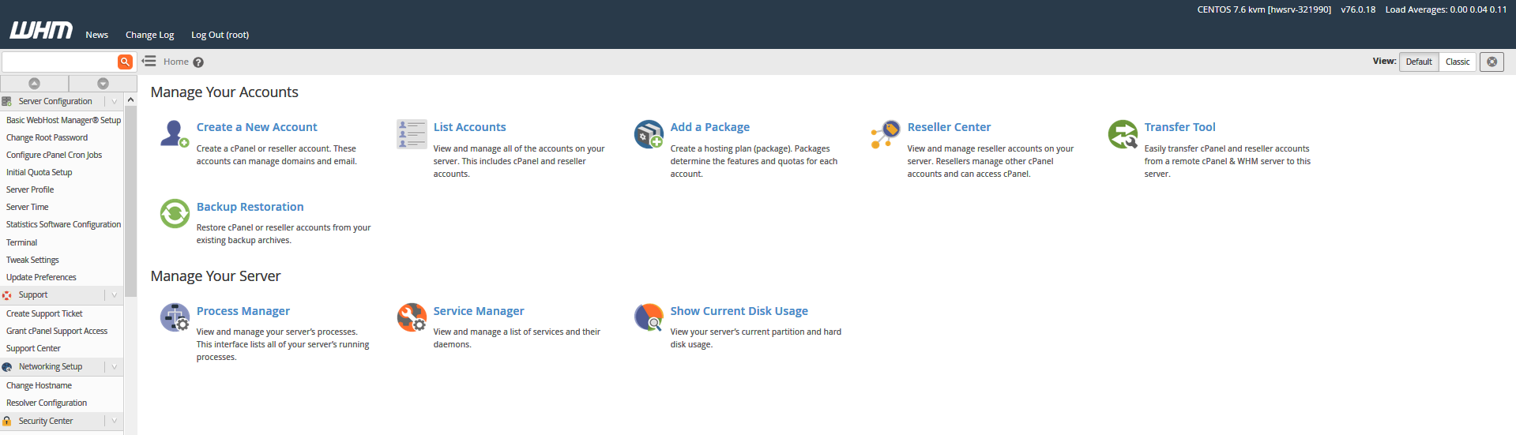Click the orange search magnifier button
The height and width of the screenshot is (435, 1516).
[125, 62]
